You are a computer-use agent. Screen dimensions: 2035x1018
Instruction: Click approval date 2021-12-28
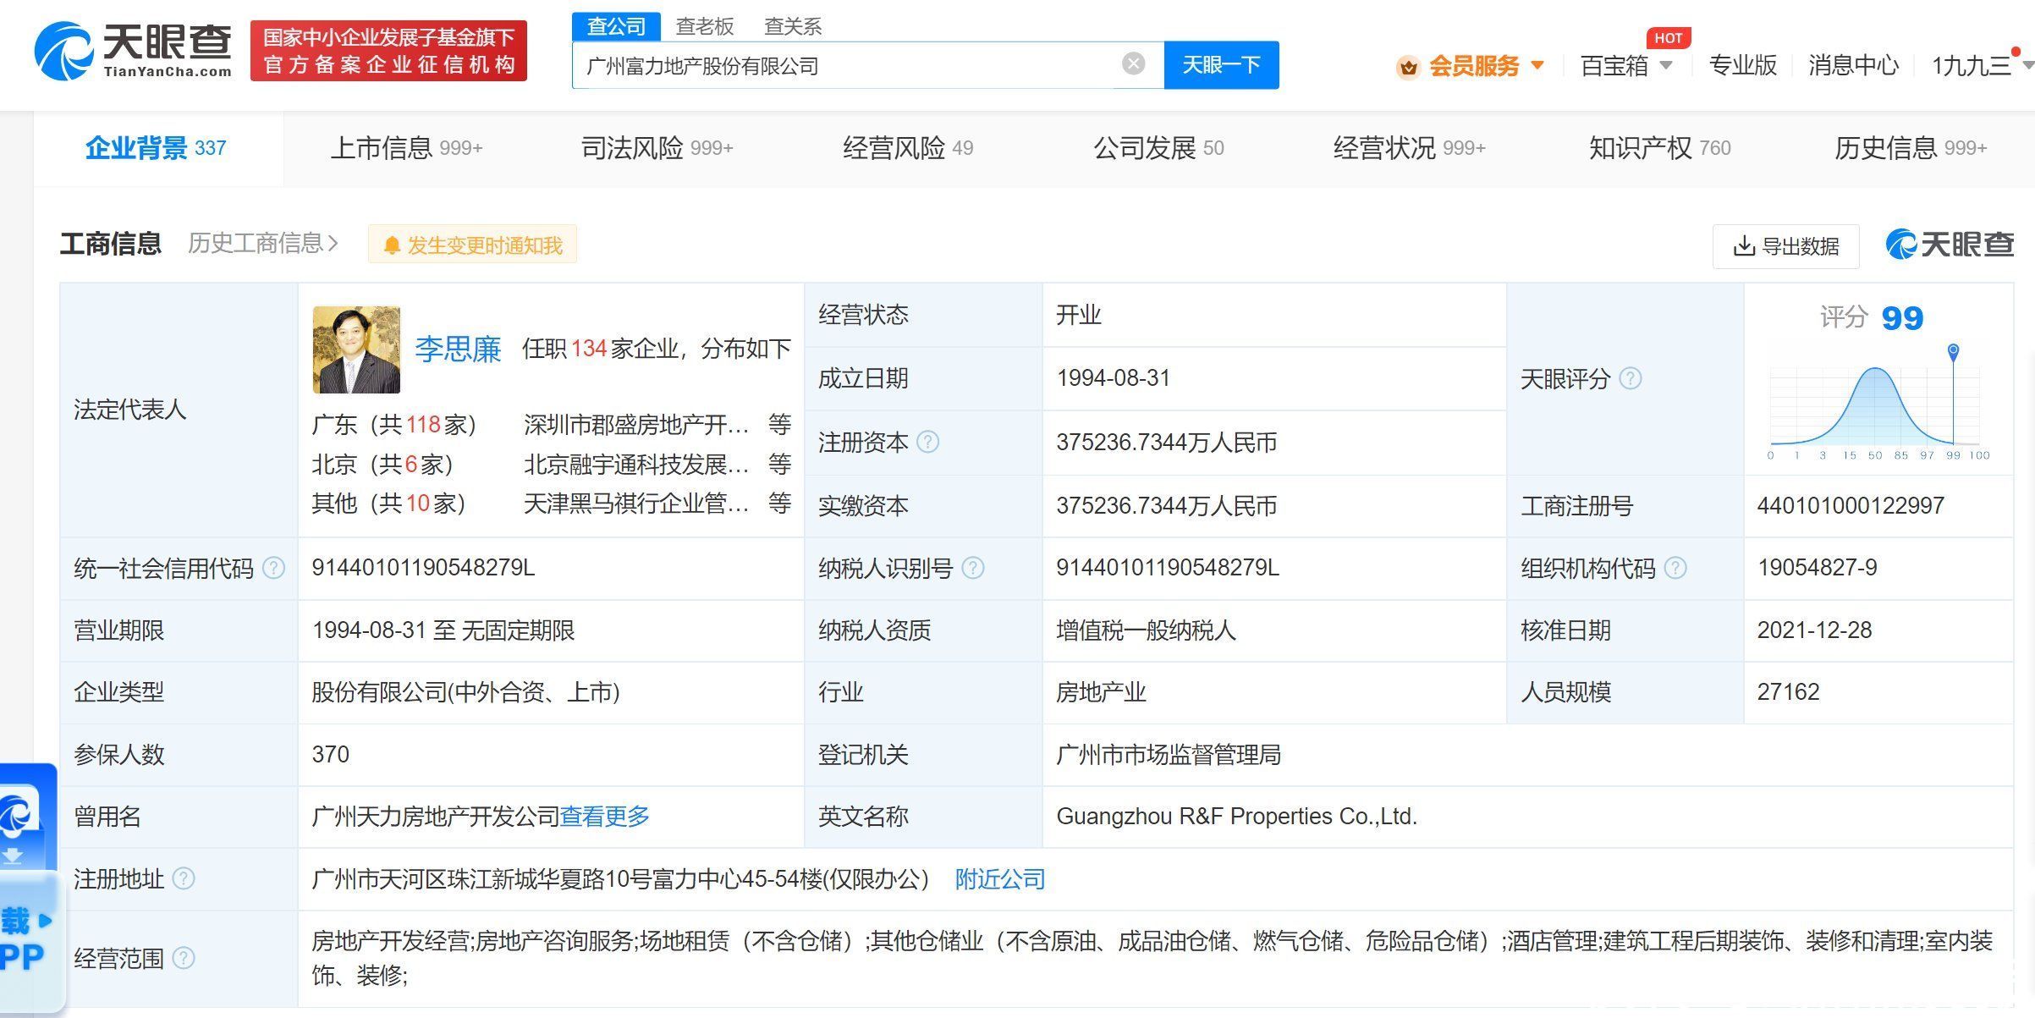pyautogui.click(x=1814, y=630)
